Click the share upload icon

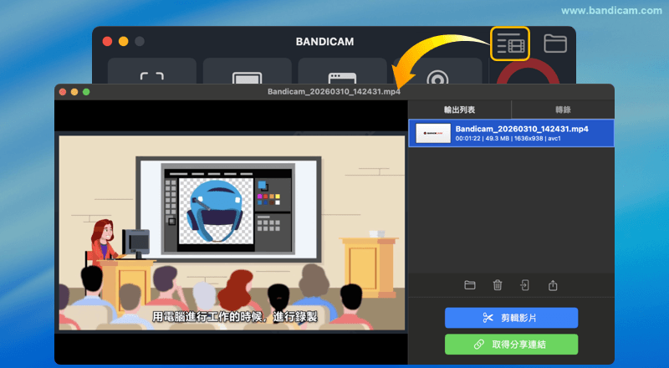pos(553,285)
